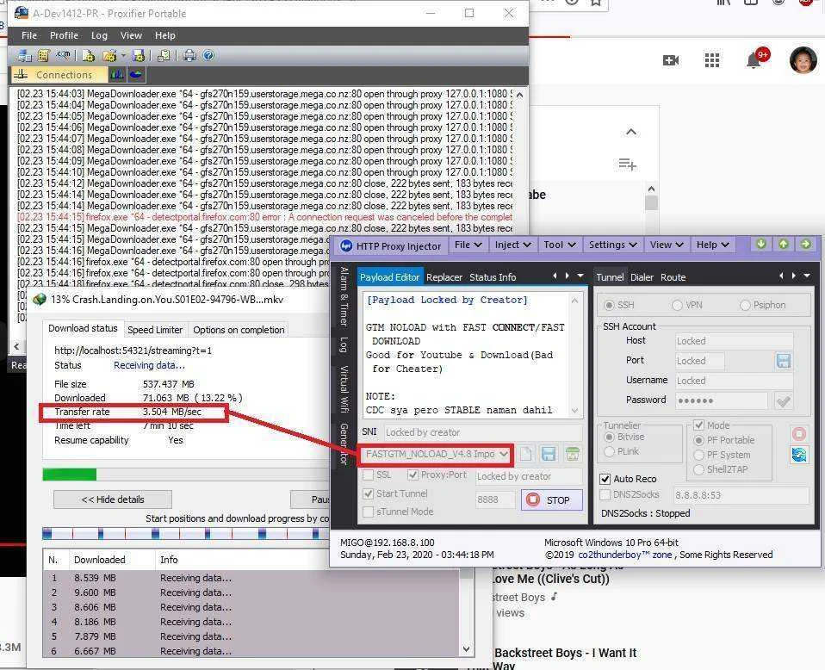
Task: Open the Traffic graph tab icon in Proxifier
Action: (117, 75)
